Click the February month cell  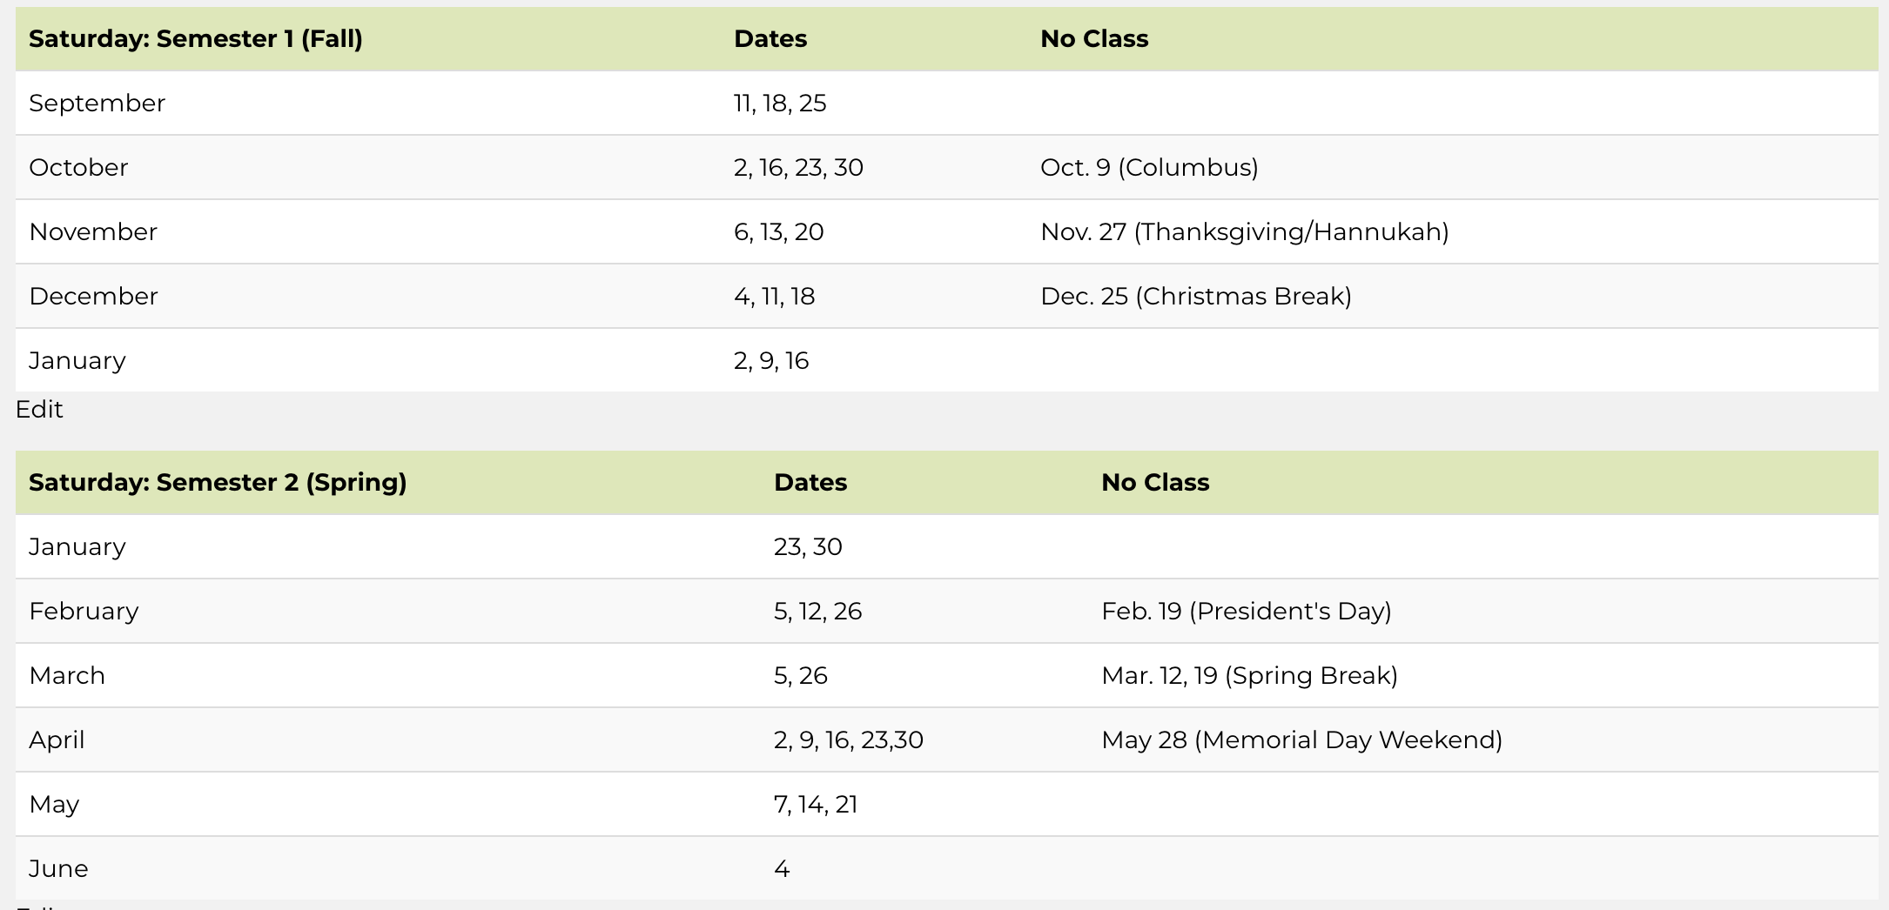pos(84,612)
